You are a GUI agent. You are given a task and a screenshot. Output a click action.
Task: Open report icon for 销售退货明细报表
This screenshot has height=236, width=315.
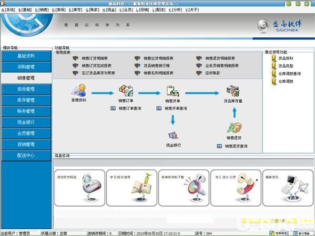click(199, 58)
